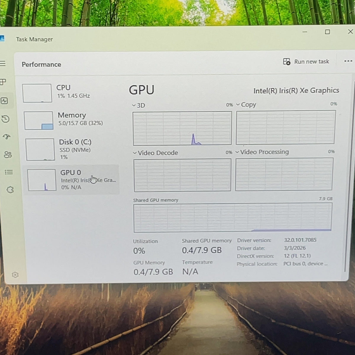Open the Services icon
Viewport: 355px width, 355px height.
(10, 190)
